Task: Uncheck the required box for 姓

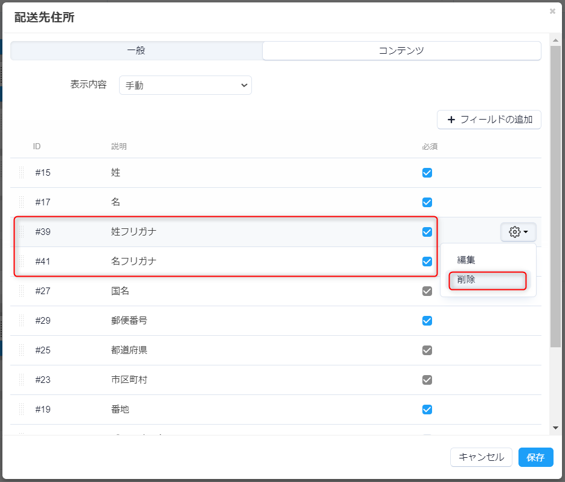Action: tap(427, 173)
